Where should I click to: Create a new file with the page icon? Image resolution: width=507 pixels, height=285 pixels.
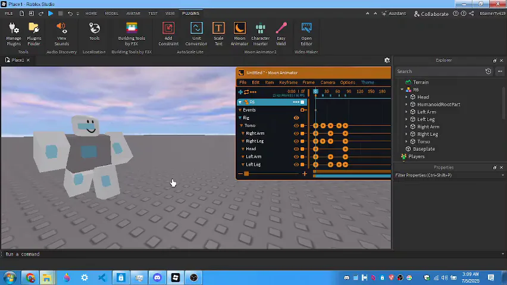pos(21,14)
